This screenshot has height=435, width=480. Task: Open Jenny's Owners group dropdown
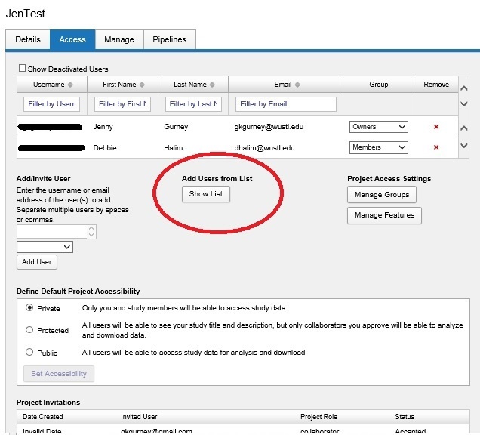[x=378, y=127]
